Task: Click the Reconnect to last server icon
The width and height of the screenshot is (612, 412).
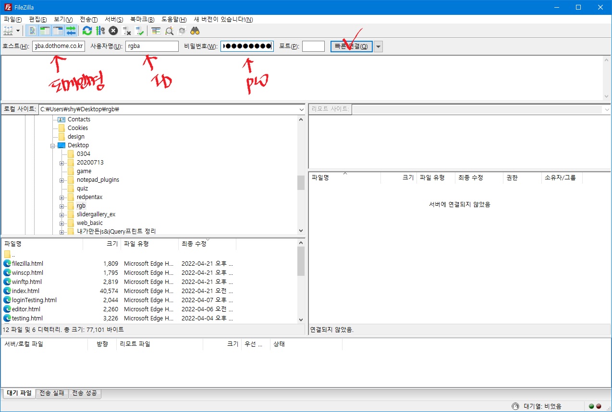Action: (140, 31)
